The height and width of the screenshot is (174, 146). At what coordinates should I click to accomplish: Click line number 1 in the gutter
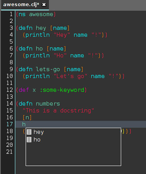[x=11, y=14]
